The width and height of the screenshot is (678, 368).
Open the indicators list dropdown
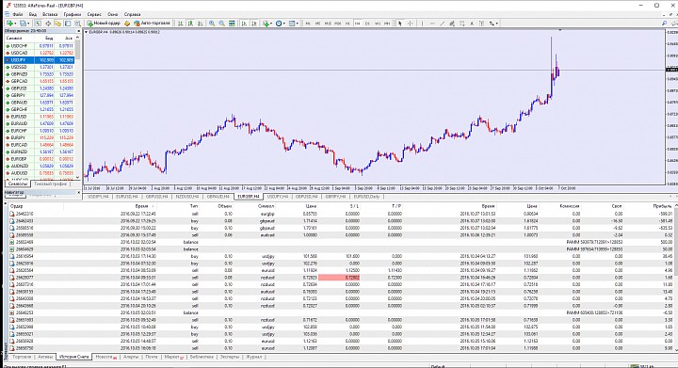[267, 24]
